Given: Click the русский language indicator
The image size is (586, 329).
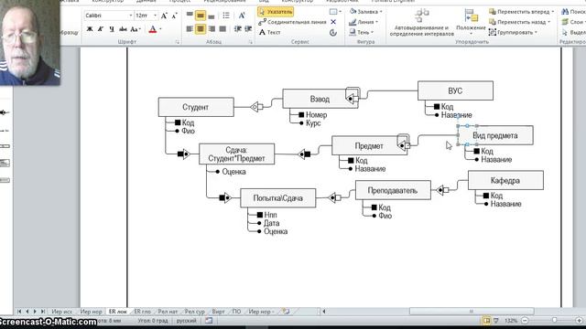Looking at the screenshot, I should coord(187,321).
